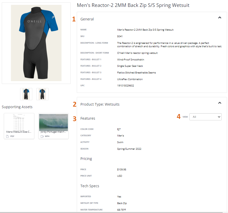This screenshot has width=228, height=213.
Task: Click the long form description text
Action: [x=169, y=45]
